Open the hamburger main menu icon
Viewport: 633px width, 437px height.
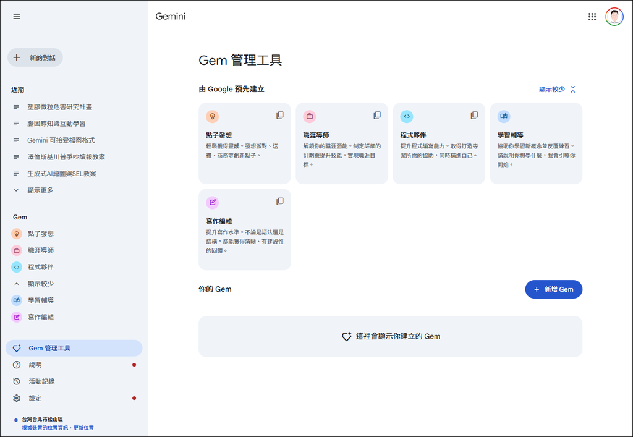click(x=17, y=17)
